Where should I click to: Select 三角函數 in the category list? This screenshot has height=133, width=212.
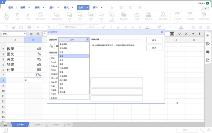74,76
